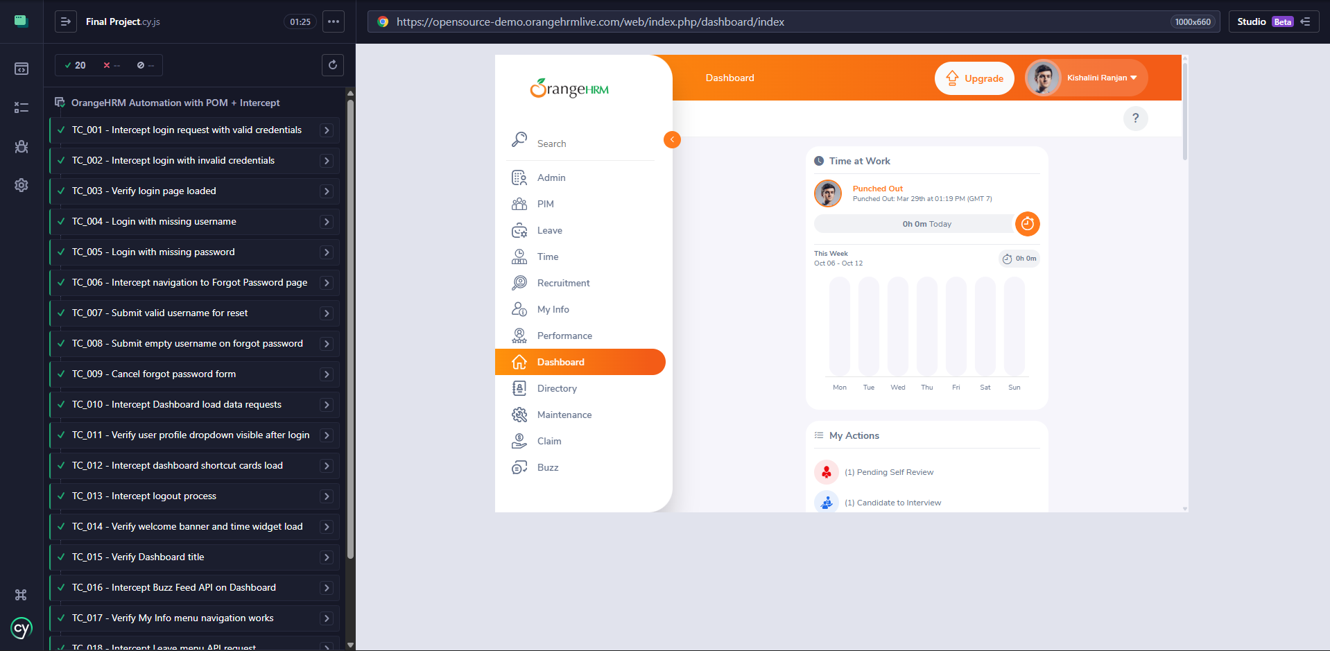Open the Specs panel in Cypress sidebar
1330x651 pixels.
point(21,69)
